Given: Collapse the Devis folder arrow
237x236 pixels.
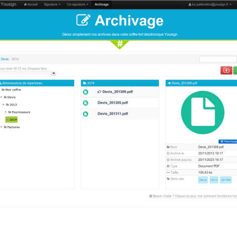Looking at the screenshot, I should (x=1, y=97).
